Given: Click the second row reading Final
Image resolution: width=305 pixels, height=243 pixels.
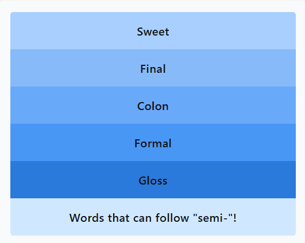Looking at the screenshot, I should tap(153, 68).
